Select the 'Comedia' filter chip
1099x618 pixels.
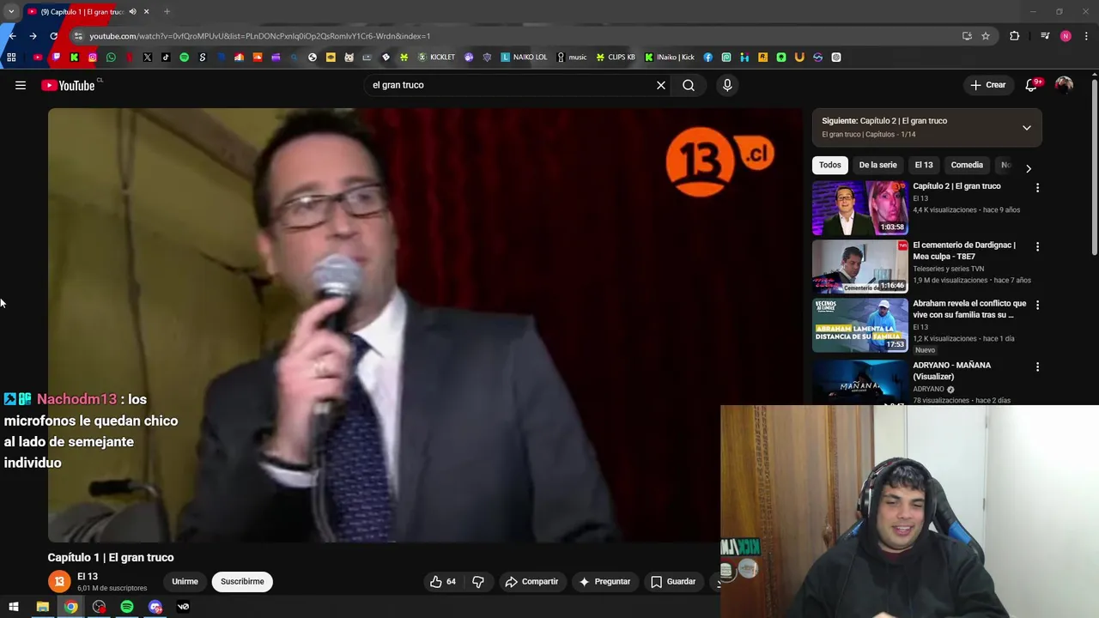(967, 165)
